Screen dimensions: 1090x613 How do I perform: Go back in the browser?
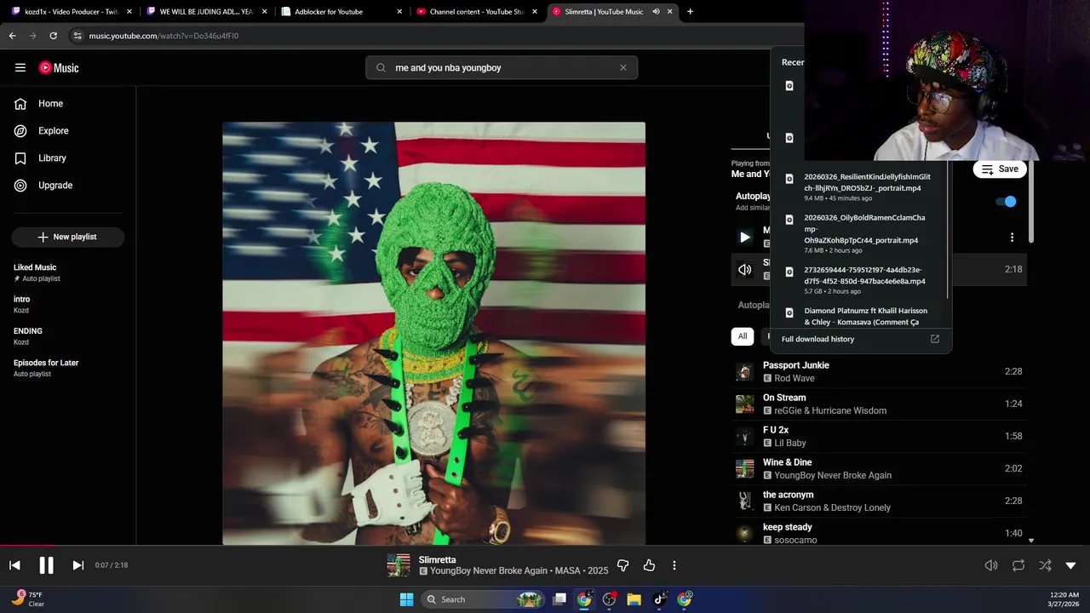click(x=13, y=36)
